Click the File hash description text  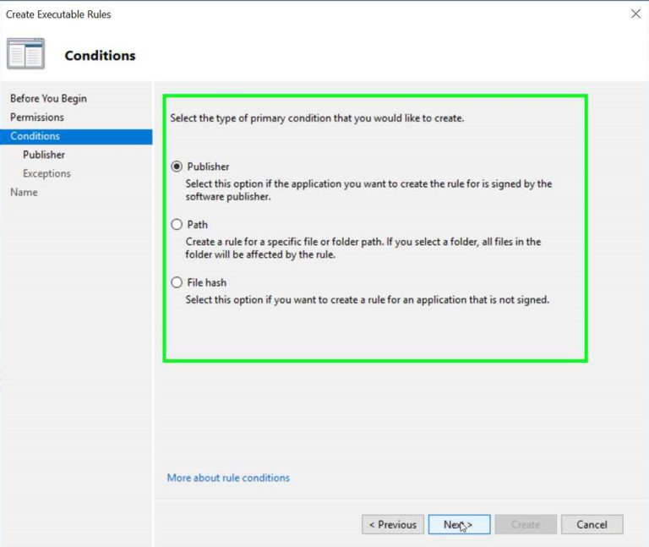(x=368, y=299)
